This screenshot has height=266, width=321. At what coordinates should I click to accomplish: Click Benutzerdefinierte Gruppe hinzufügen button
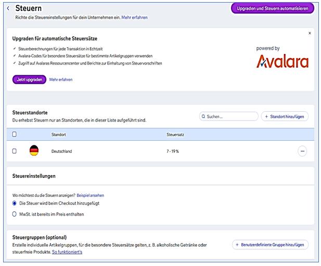pos(270,244)
